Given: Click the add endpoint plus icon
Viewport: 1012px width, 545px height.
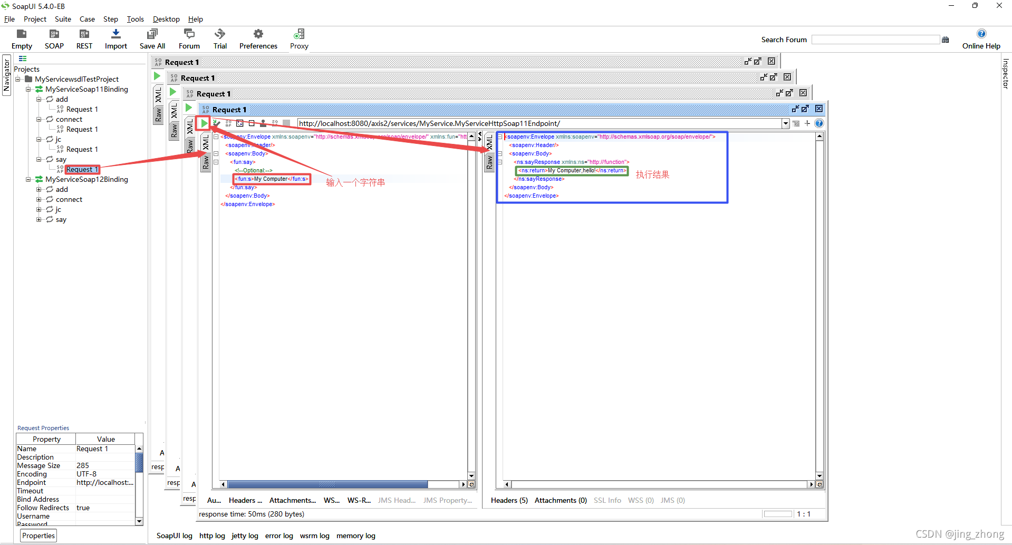Looking at the screenshot, I should tap(807, 123).
